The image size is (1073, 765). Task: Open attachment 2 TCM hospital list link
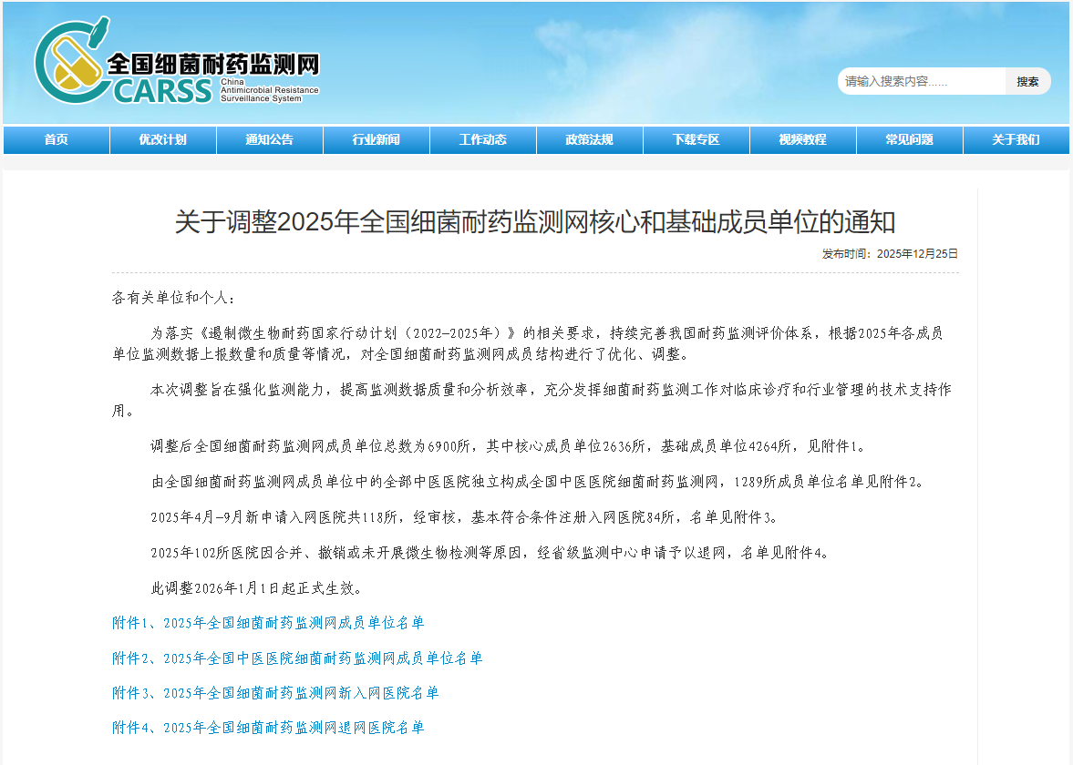297,658
